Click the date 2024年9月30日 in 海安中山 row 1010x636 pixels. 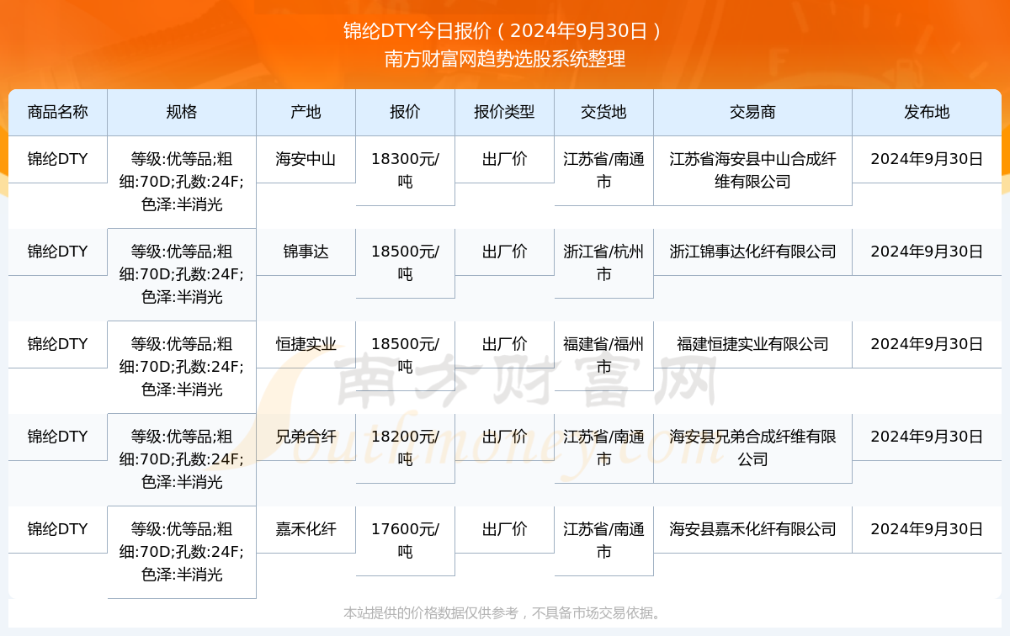[927, 159]
